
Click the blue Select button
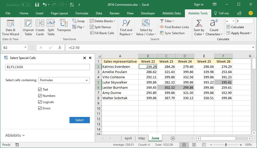(x=79, y=120)
